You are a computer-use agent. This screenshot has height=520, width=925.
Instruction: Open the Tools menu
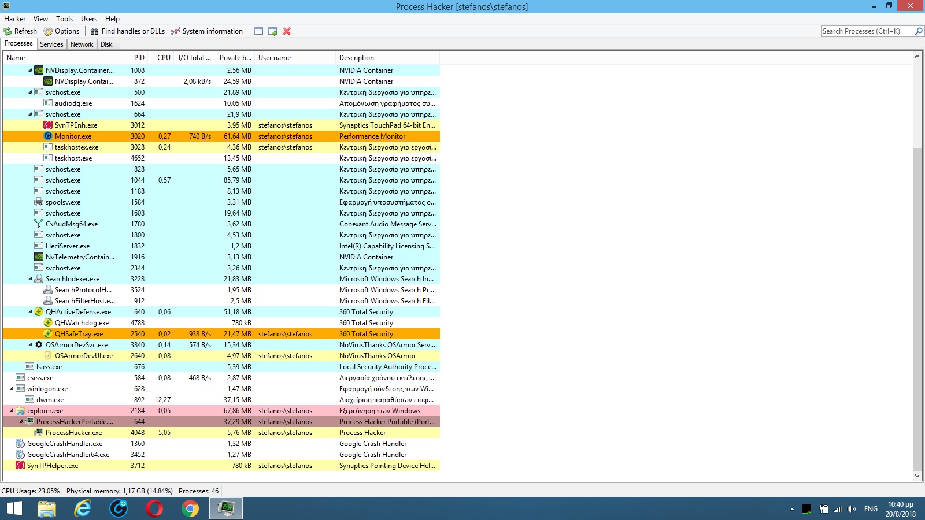[x=64, y=19]
